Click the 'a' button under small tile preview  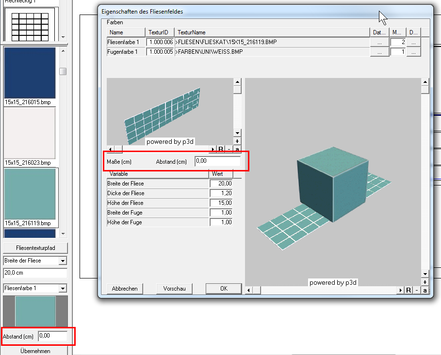(237, 149)
